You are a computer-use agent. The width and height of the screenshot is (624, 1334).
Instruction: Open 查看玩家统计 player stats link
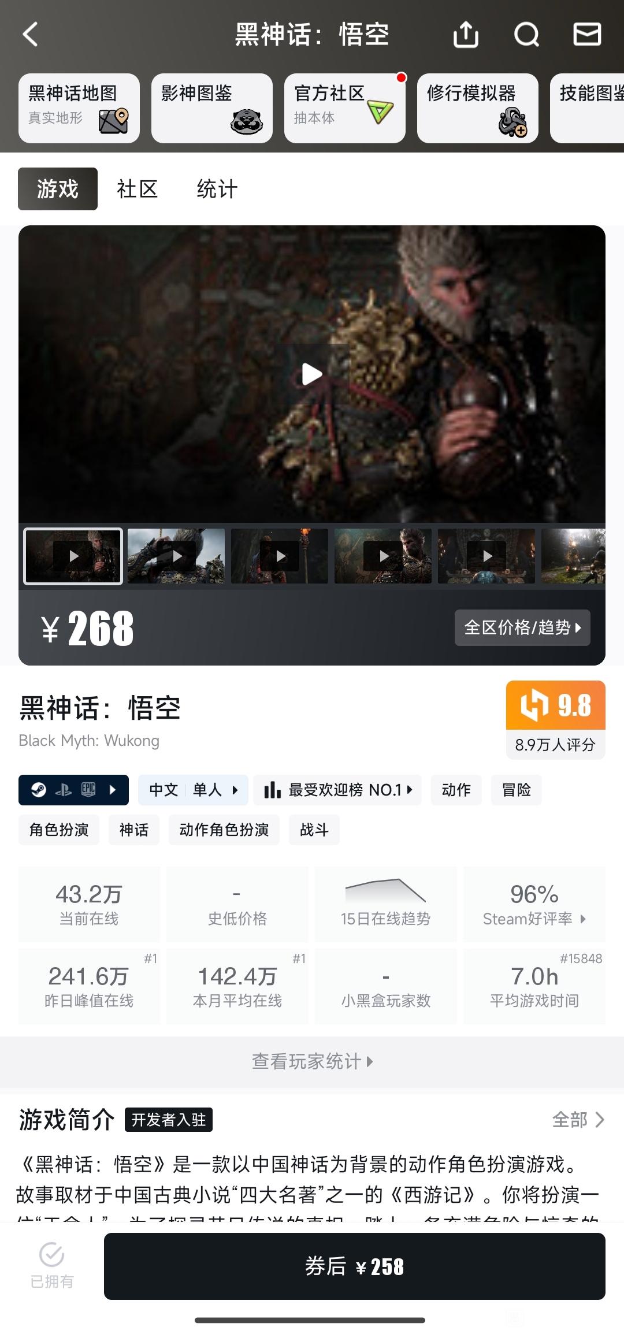pyautogui.click(x=312, y=1061)
